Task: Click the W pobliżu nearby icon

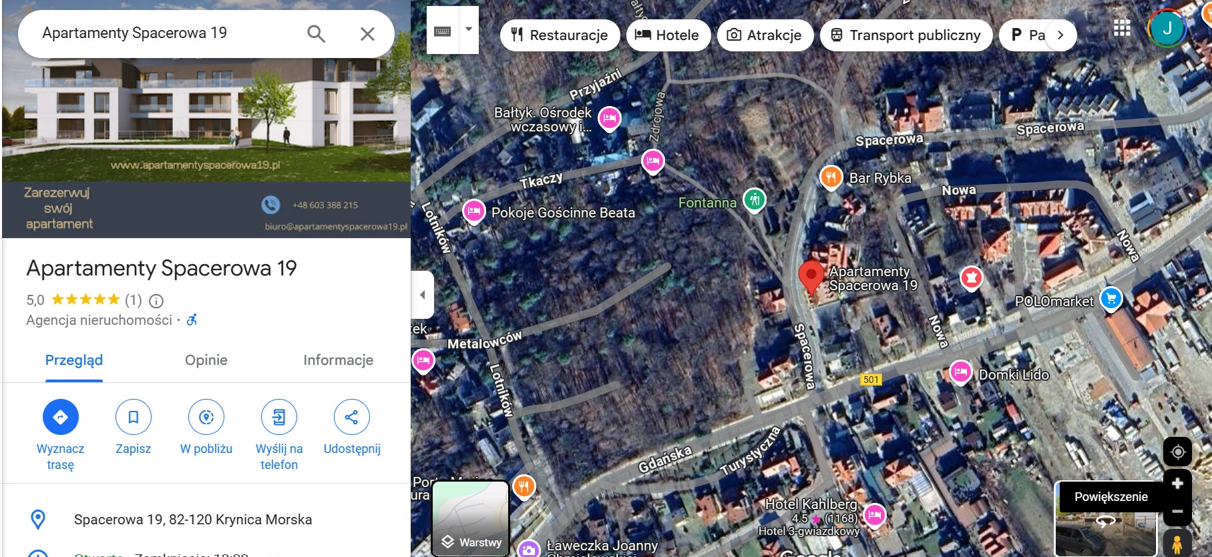Action: 206,417
